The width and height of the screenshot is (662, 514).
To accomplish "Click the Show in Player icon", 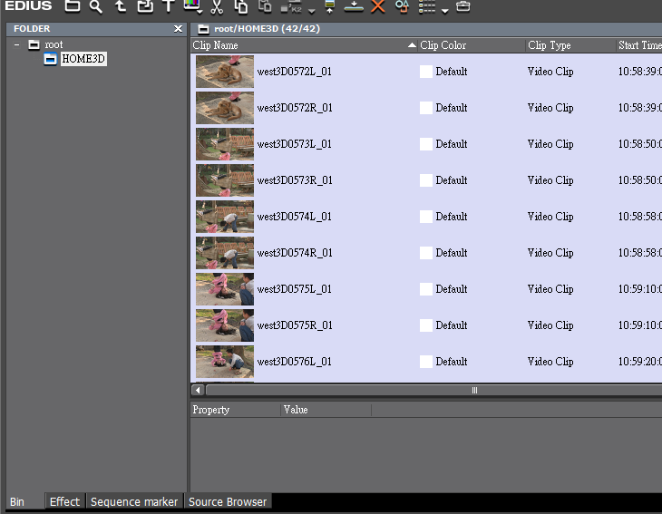I will pos(330,6).
